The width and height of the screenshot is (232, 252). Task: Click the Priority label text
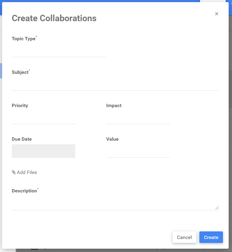[x=20, y=106]
